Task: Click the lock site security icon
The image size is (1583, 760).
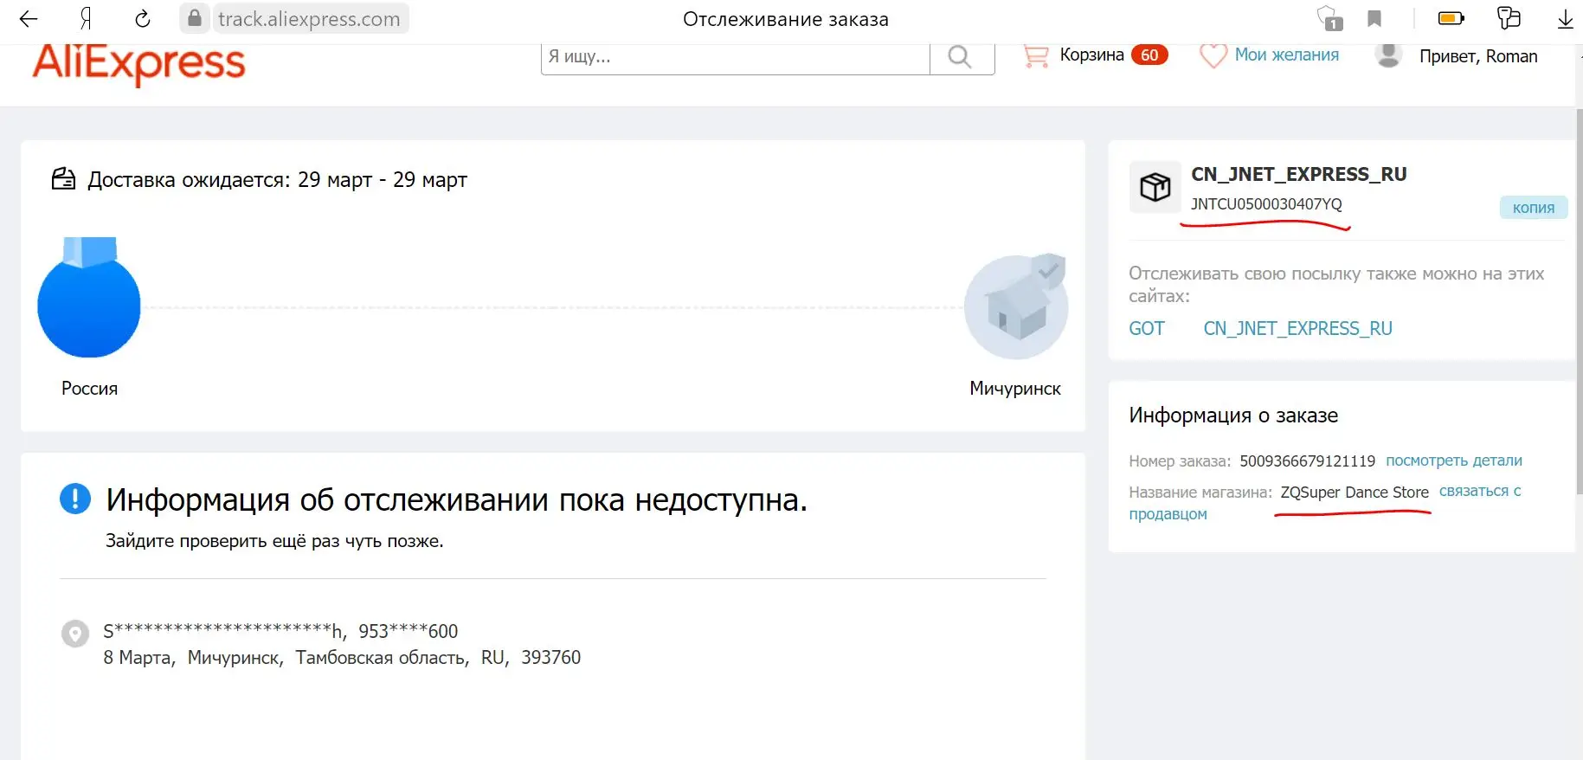Action: click(195, 18)
